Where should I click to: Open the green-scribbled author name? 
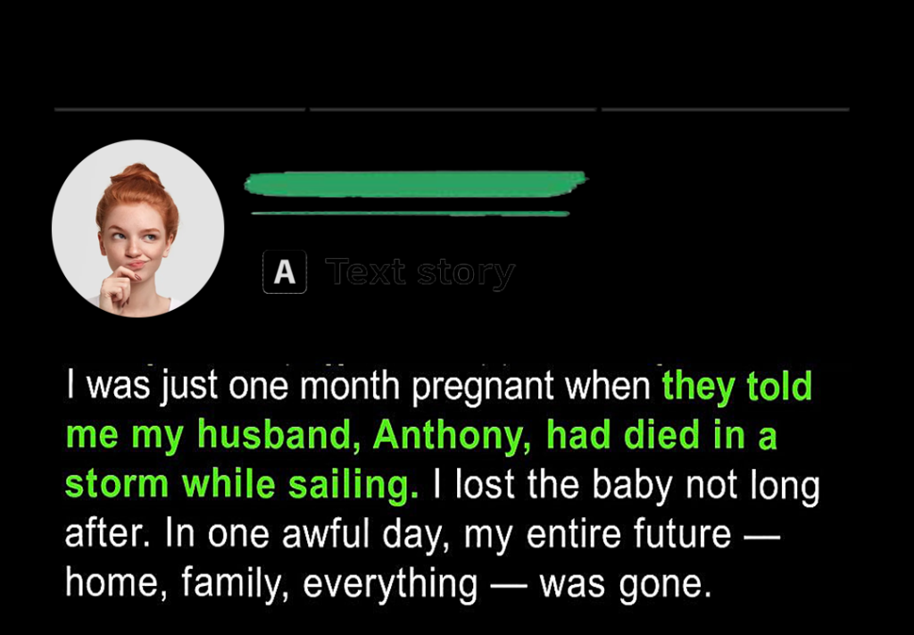416,184
